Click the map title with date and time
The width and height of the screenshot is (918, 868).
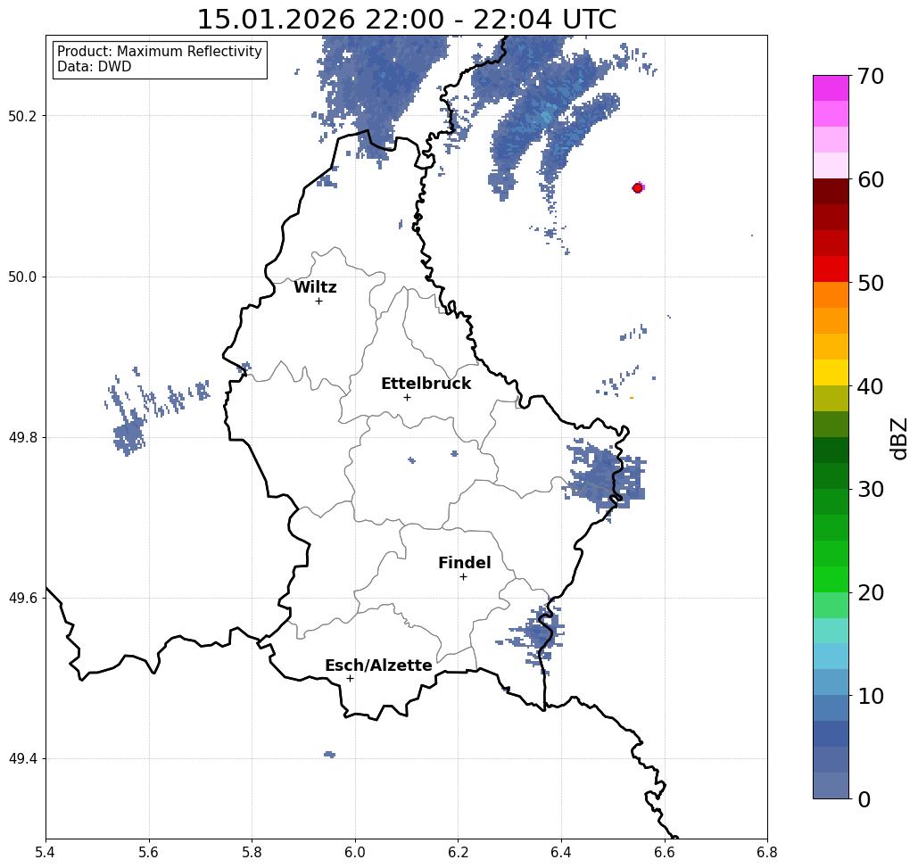[x=406, y=20]
